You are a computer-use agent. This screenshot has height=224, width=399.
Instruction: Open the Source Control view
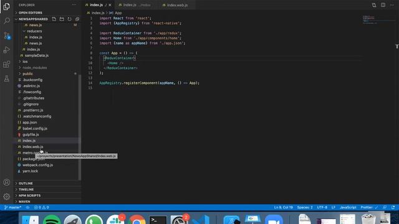pos(7,35)
